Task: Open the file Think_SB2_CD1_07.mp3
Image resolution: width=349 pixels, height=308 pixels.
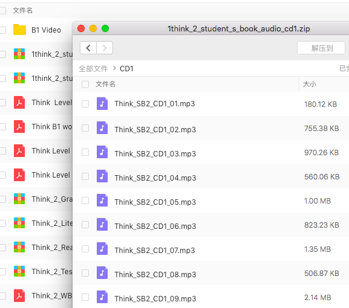Action: 155,251
